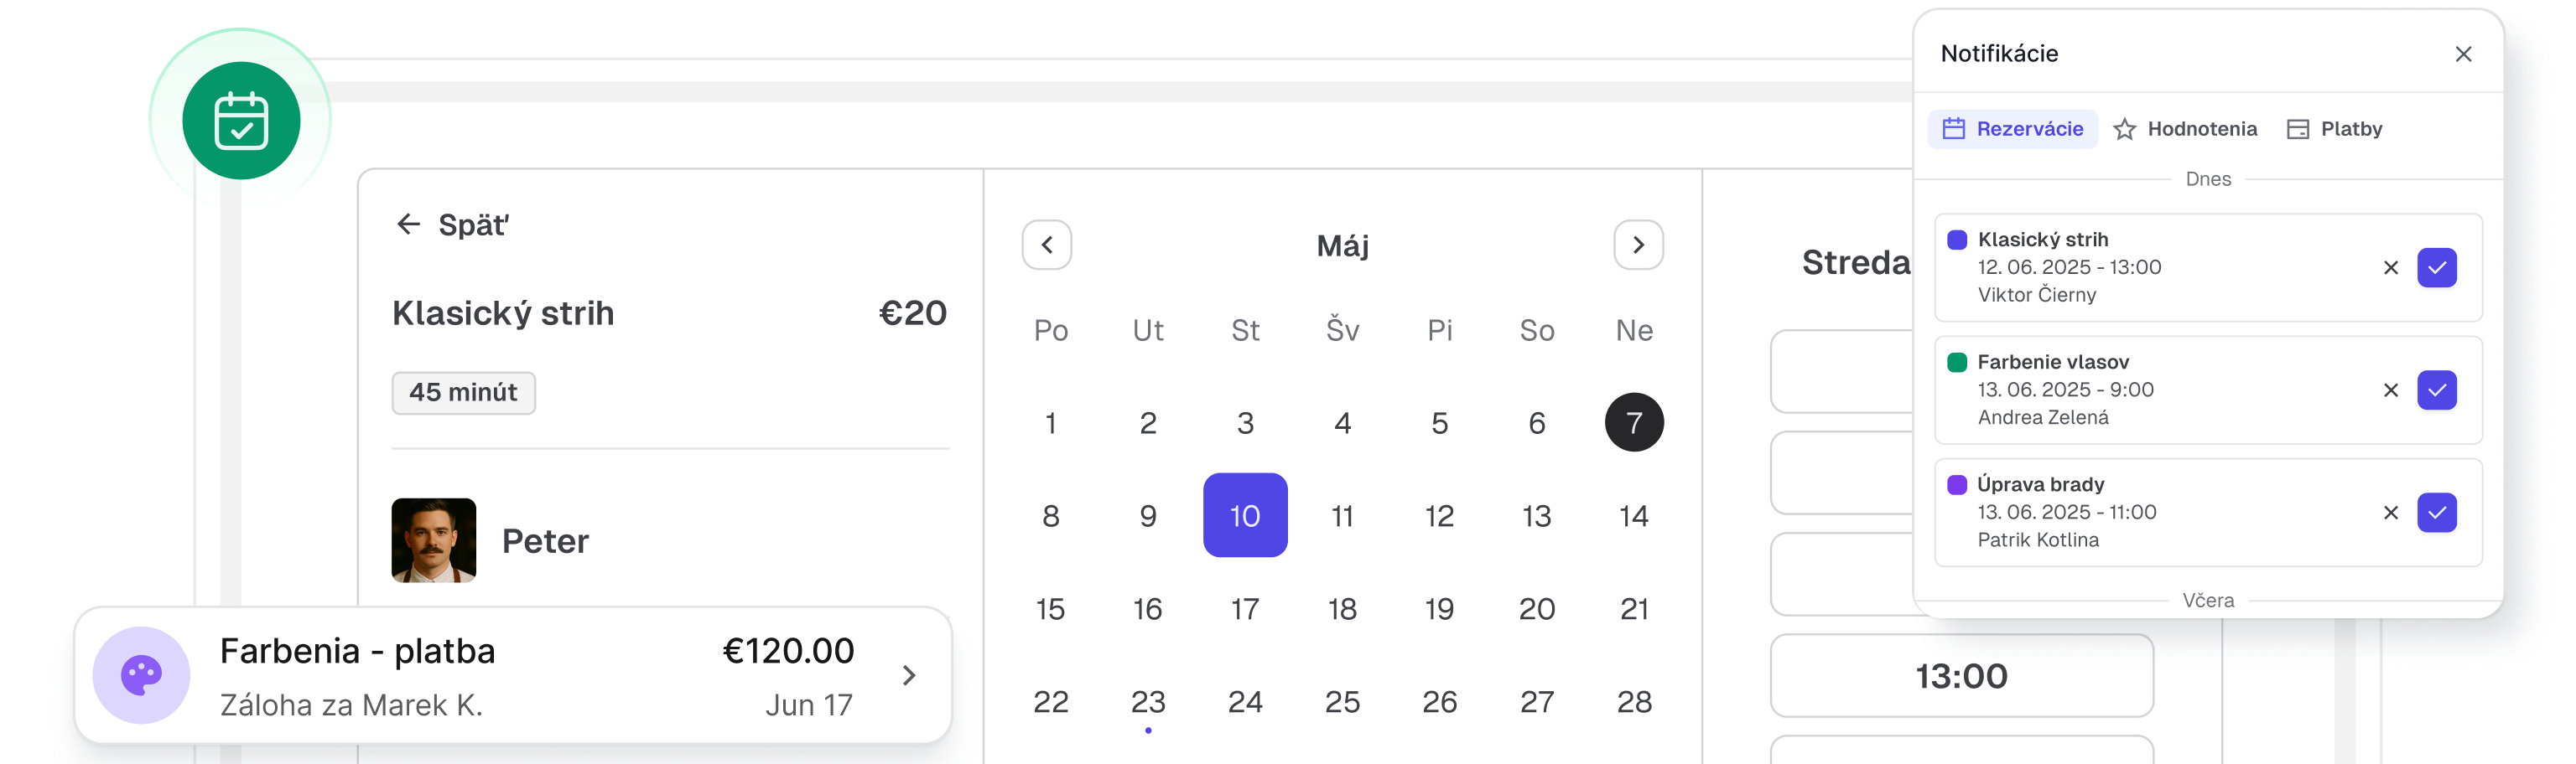Click the €120.00 amount
The height and width of the screenshot is (764, 2576).
click(788, 651)
